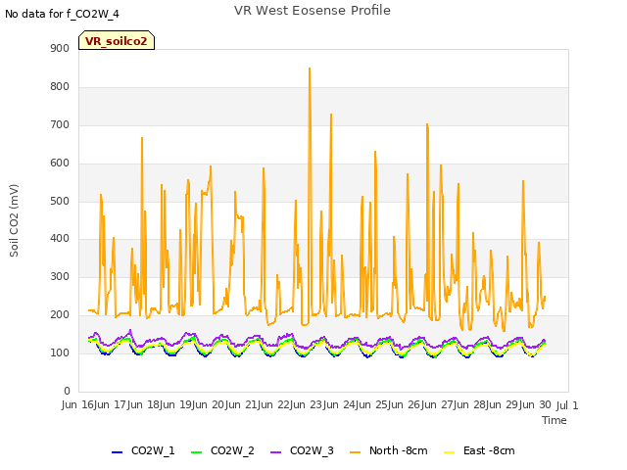The image size is (627, 470).
Task: Click the 100 y-axis tick label
Action: coord(60,352)
